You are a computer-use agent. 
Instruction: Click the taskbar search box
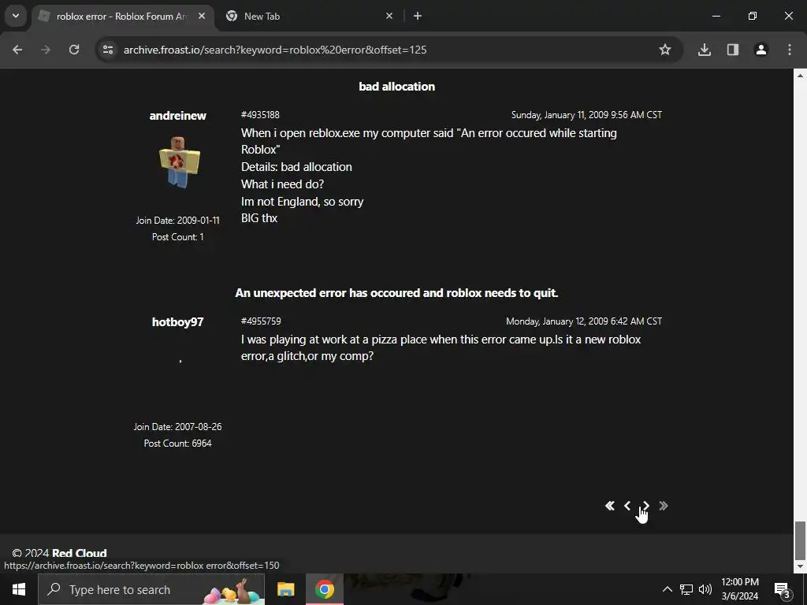pos(151,589)
